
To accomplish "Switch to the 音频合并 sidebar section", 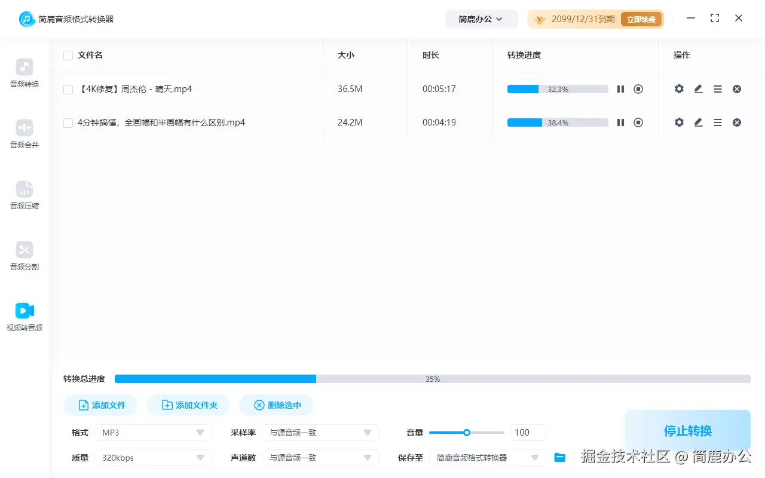I will click(x=25, y=134).
